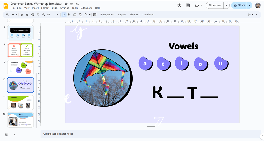
Task: Star the Grammar Basics Workshop Template document
Action: coord(66,4)
